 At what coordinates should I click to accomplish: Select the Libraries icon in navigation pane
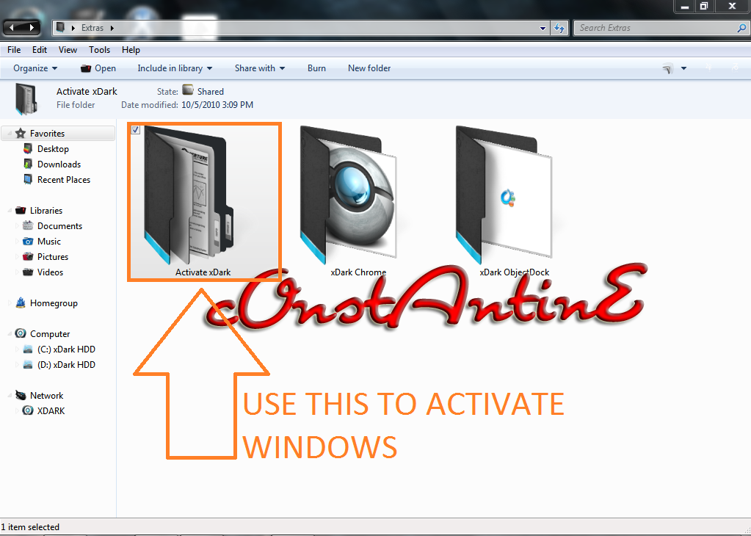click(x=20, y=210)
